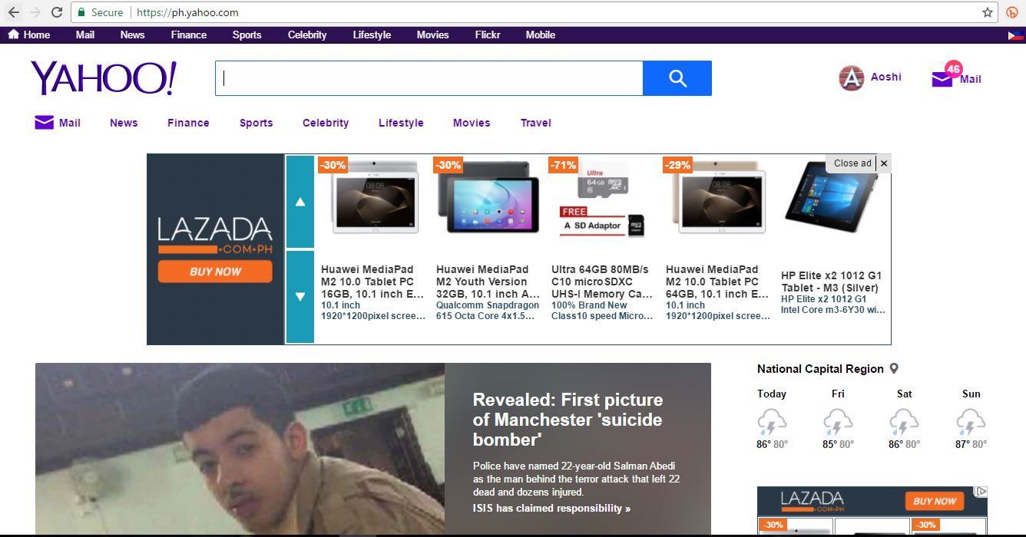Open Celebrity in the top purple bar
The height and width of the screenshot is (537, 1026).
pyautogui.click(x=307, y=35)
